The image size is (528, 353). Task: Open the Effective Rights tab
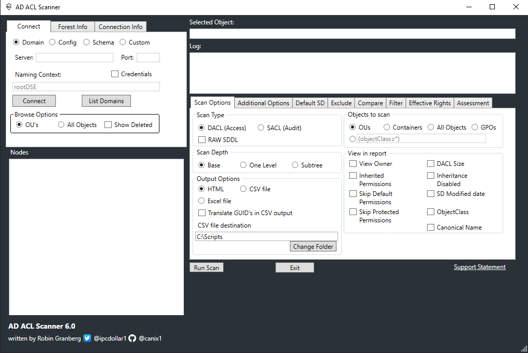point(430,103)
